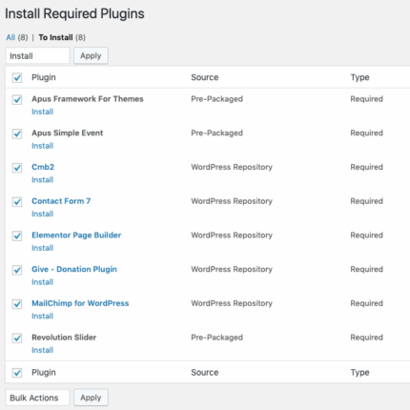
Task: Toggle the Apus Simple Event checkbox
Action: 17,133
